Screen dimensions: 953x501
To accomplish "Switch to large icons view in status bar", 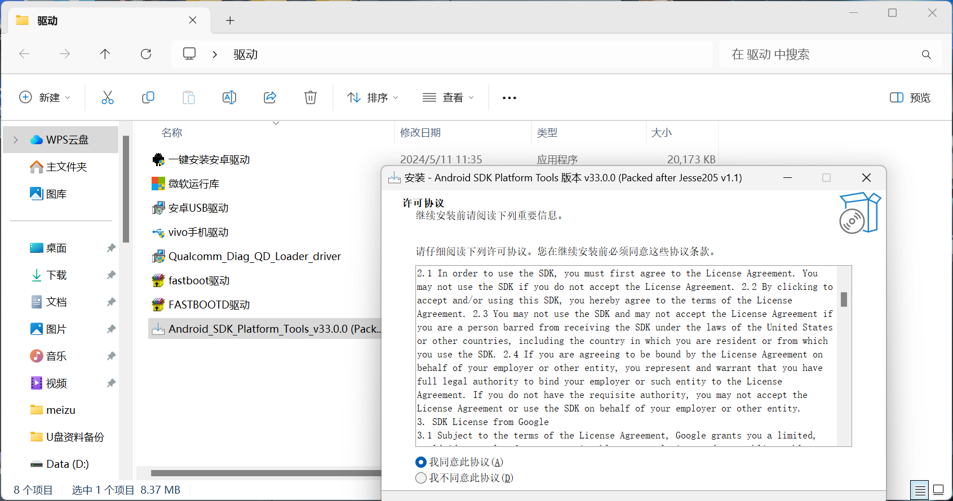I will pos(938,490).
